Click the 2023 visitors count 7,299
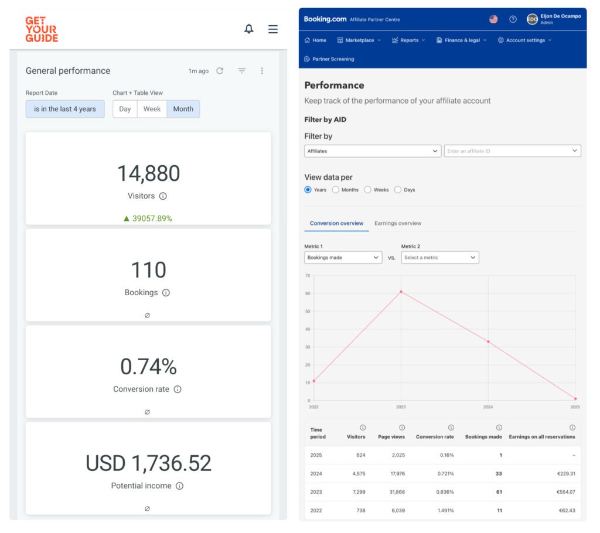 pos(359,492)
